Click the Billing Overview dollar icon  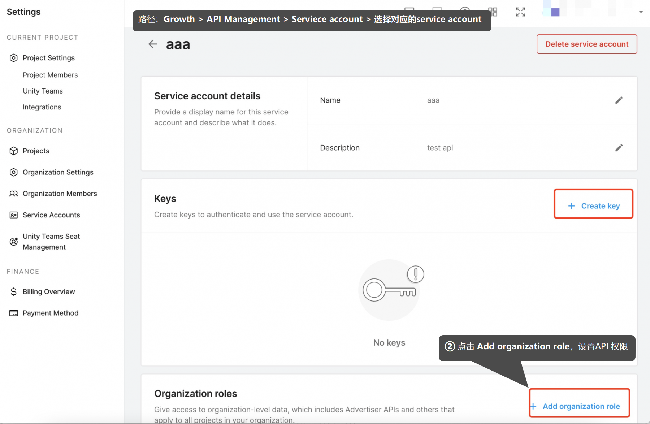[14, 292]
